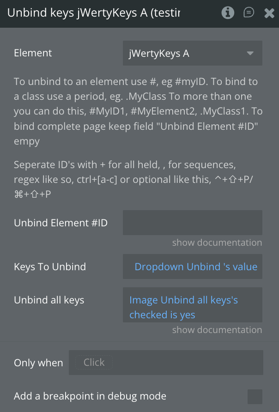
Task: Click the 'Element' field label
Action: [33, 53]
